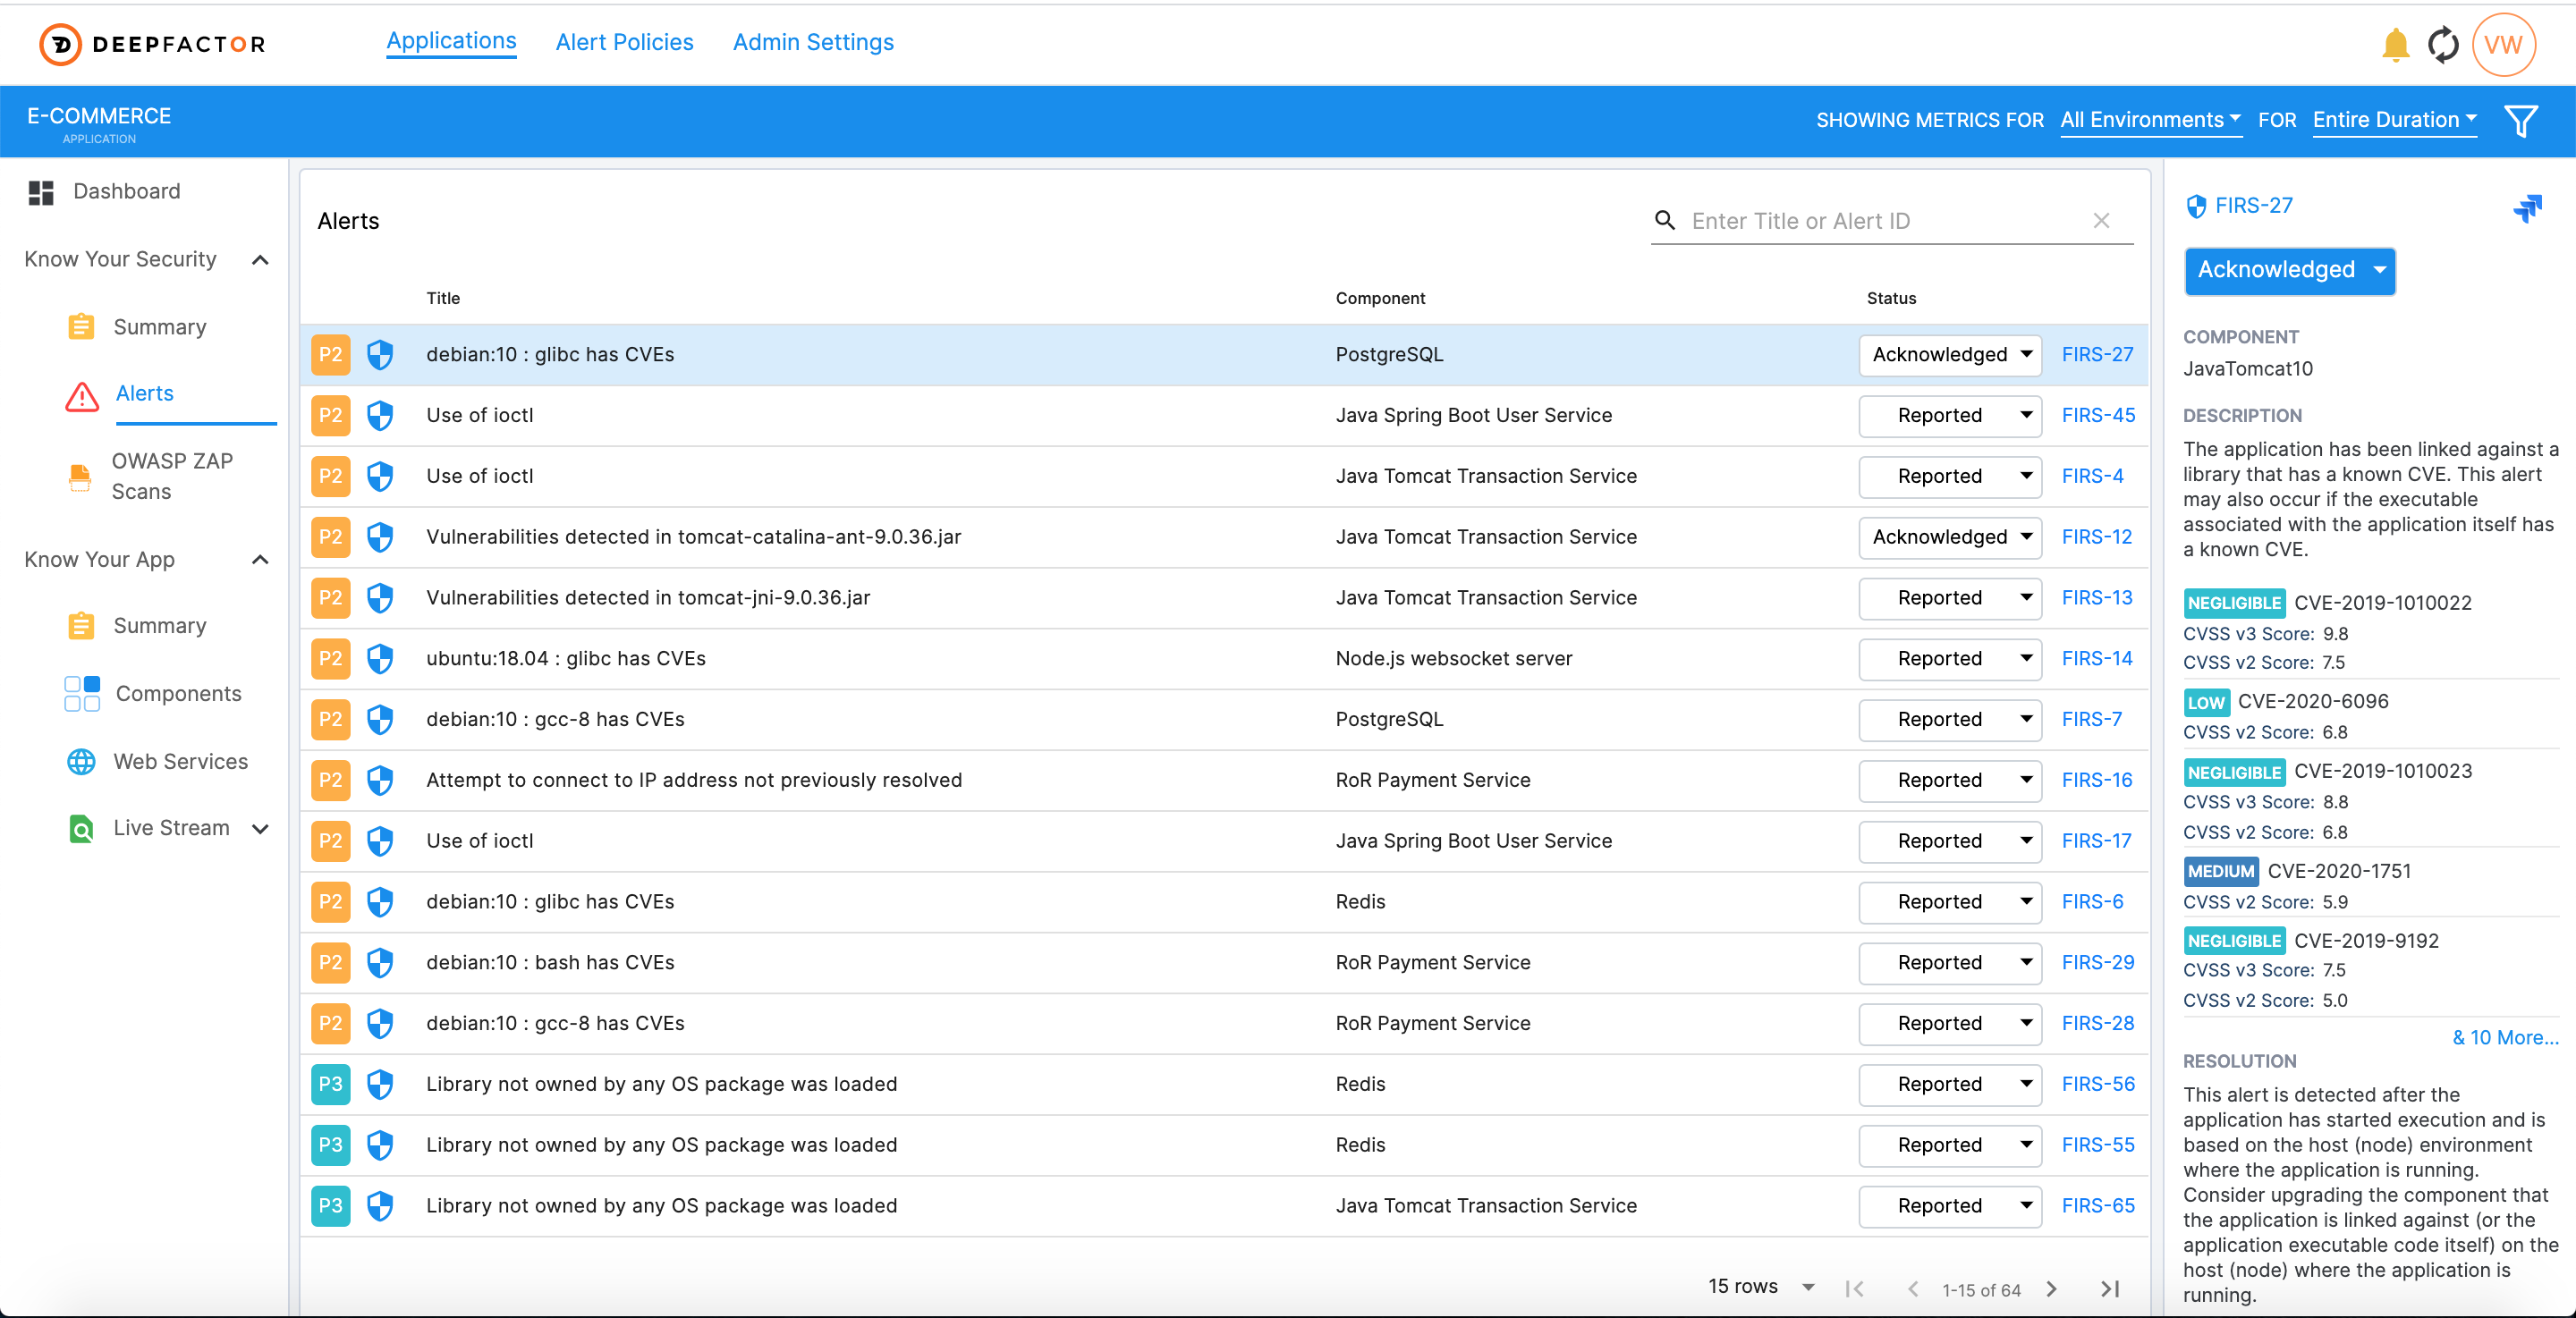This screenshot has width=2576, height=1318.
Task: Jump to the last page of alerts
Action: point(2110,1289)
